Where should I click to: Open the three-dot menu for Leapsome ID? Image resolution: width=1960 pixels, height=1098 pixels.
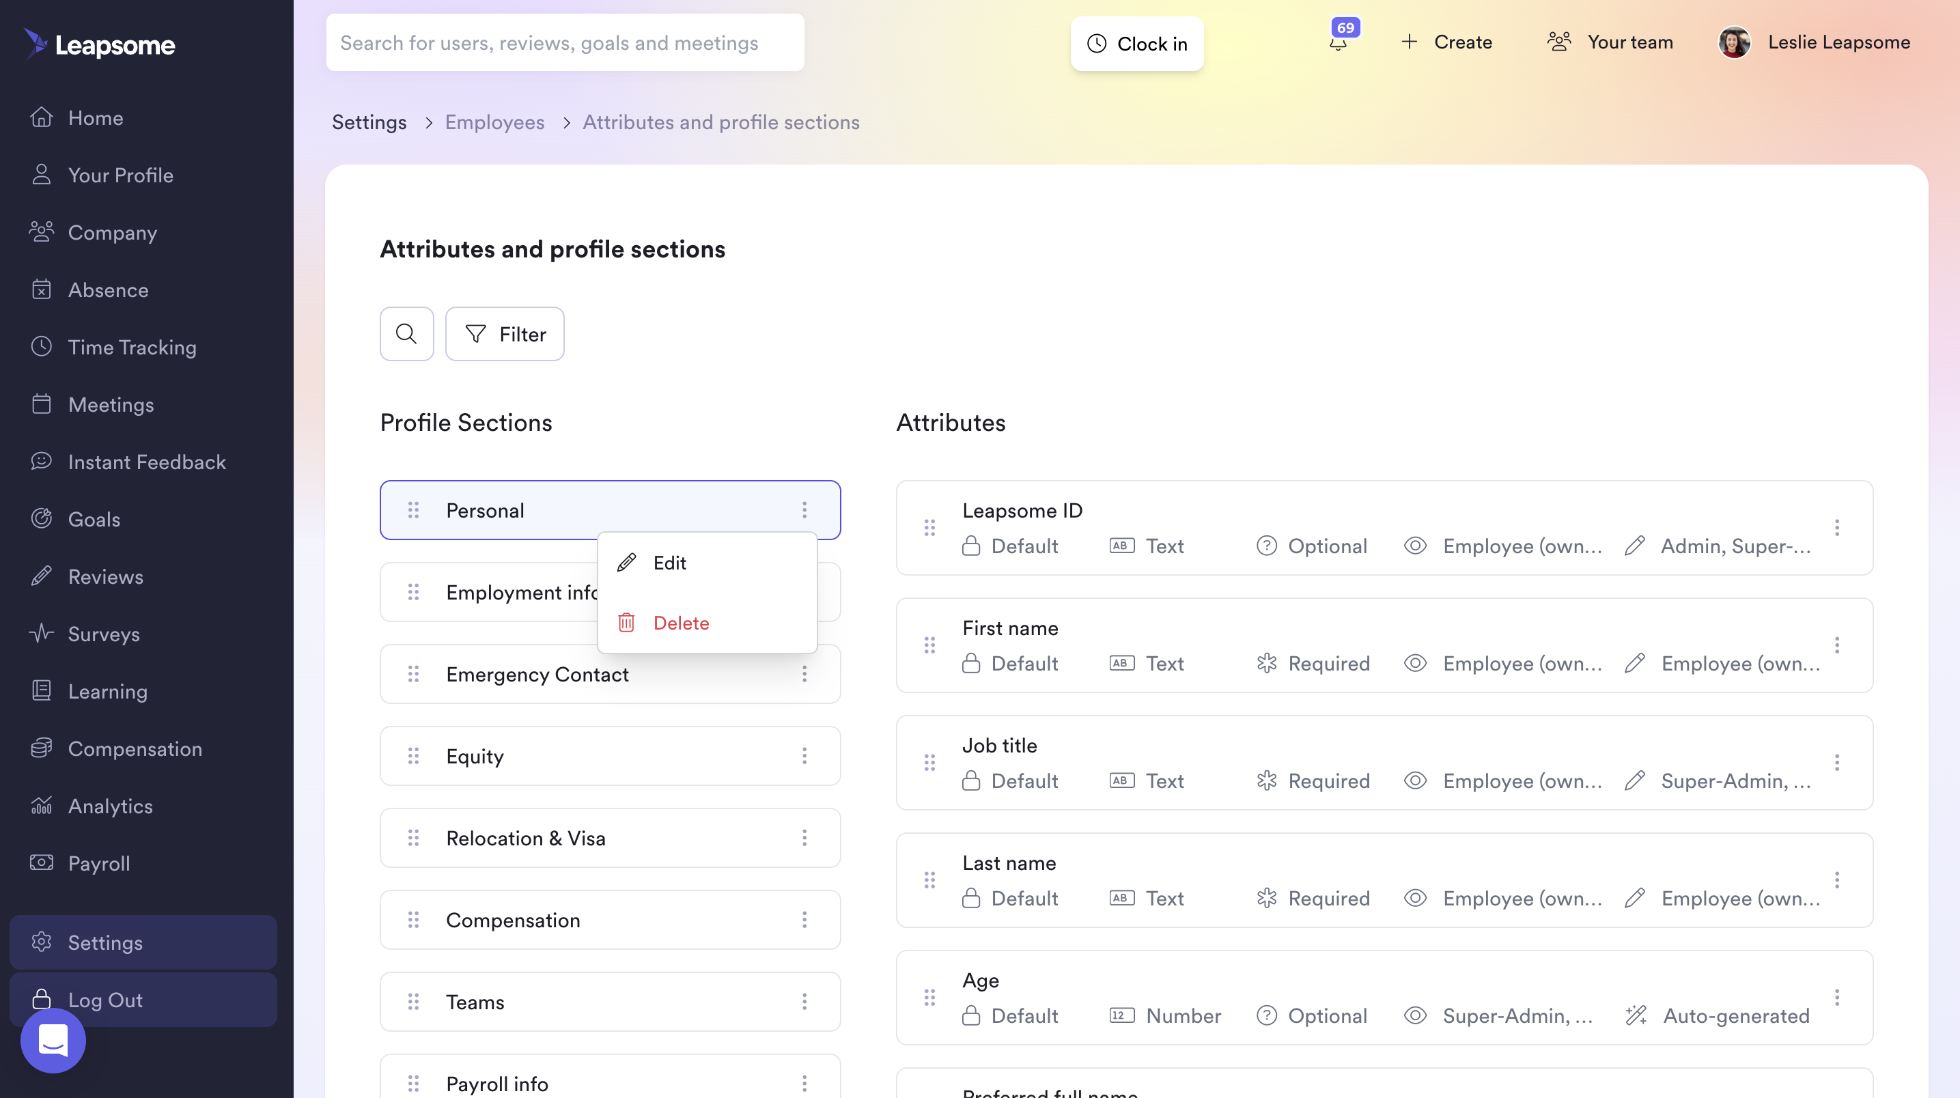tap(1837, 528)
